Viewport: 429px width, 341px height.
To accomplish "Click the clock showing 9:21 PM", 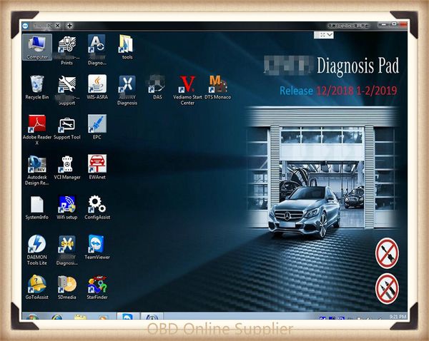I will point(398,317).
